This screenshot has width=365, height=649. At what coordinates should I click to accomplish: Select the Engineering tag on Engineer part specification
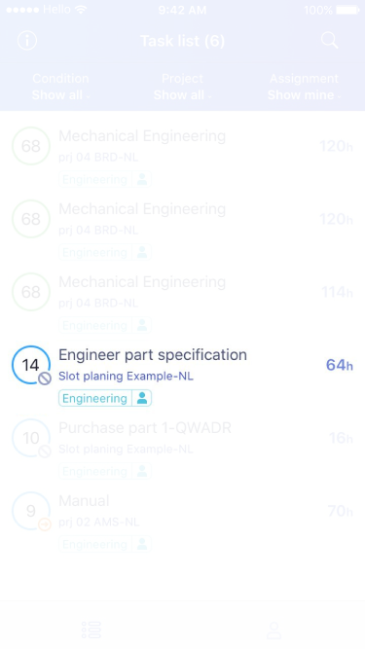94,398
